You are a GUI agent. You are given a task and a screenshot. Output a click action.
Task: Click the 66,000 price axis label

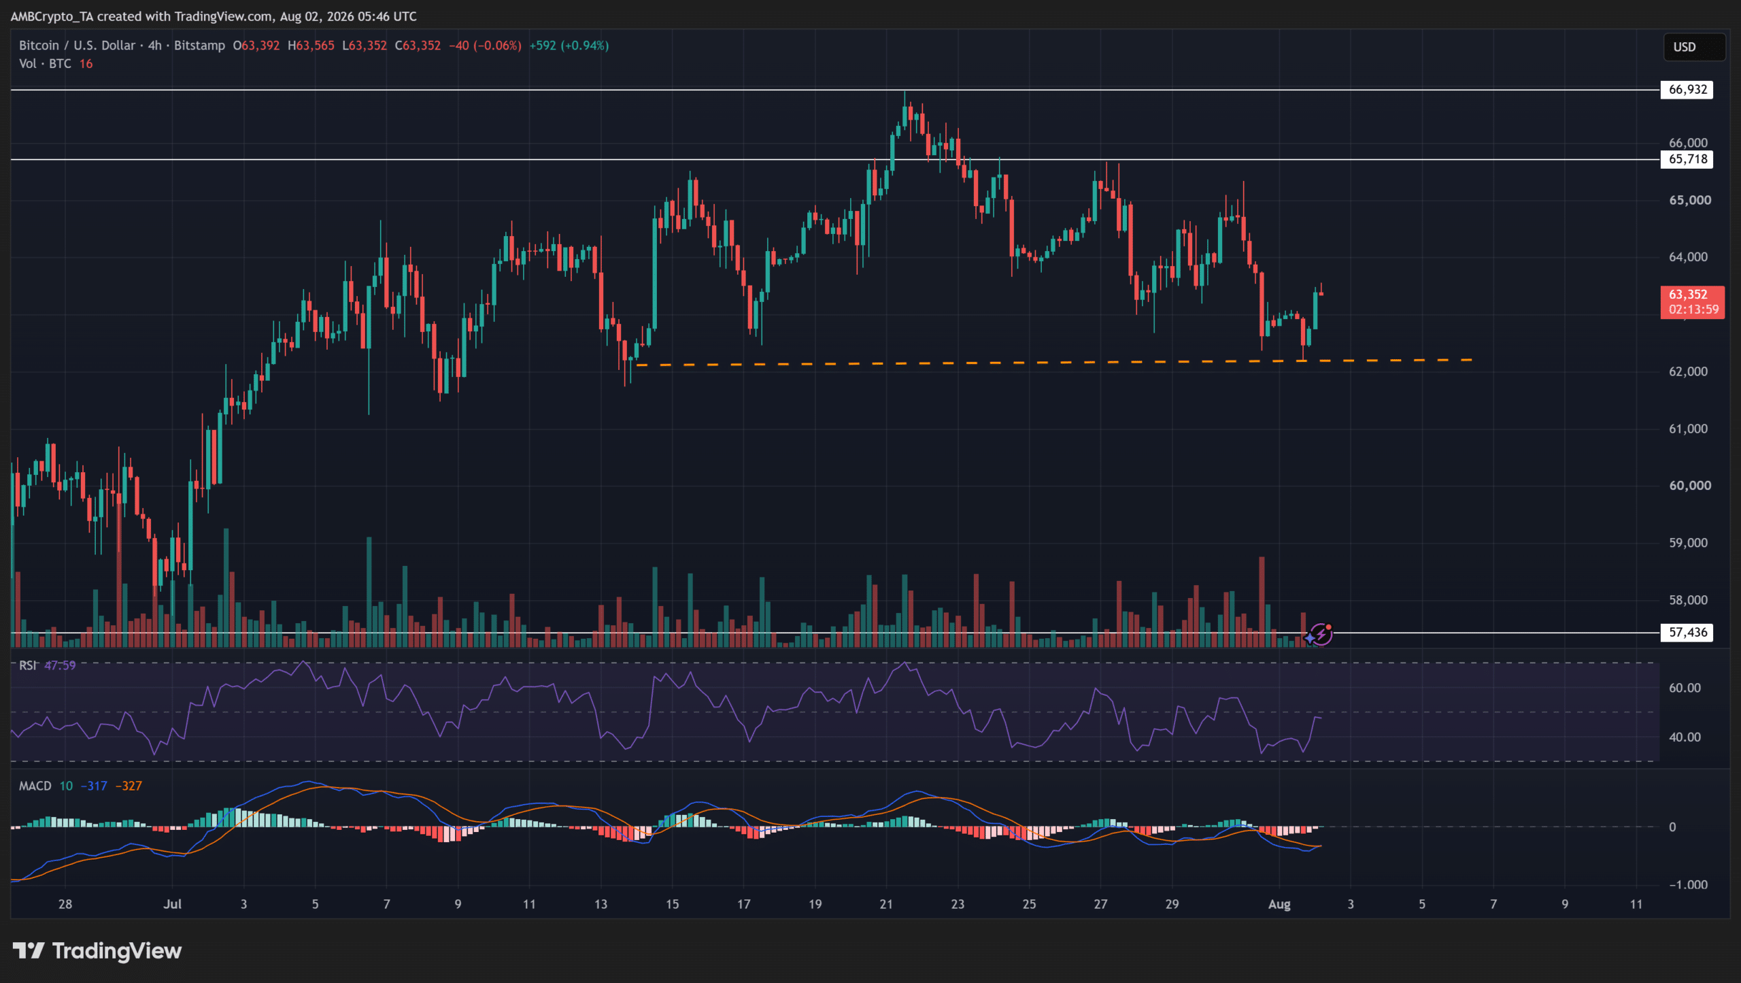coord(1688,143)
